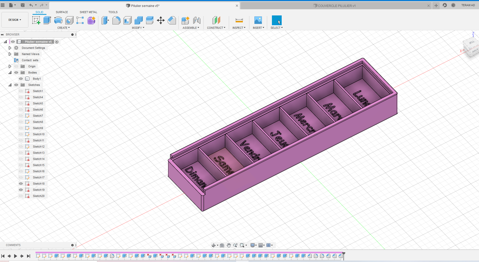The width and height of the screenshot is (479, 262).
Task: Hide Sketch18
Action: click(21, 184)
